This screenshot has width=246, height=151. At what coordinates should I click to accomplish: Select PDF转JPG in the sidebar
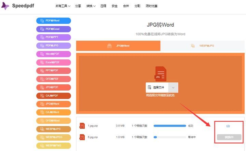(x=54, y=46)
